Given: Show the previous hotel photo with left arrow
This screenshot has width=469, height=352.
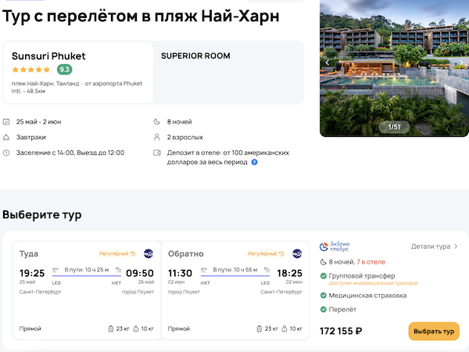Looking at the screenshot, I should [x=328, y=63].
